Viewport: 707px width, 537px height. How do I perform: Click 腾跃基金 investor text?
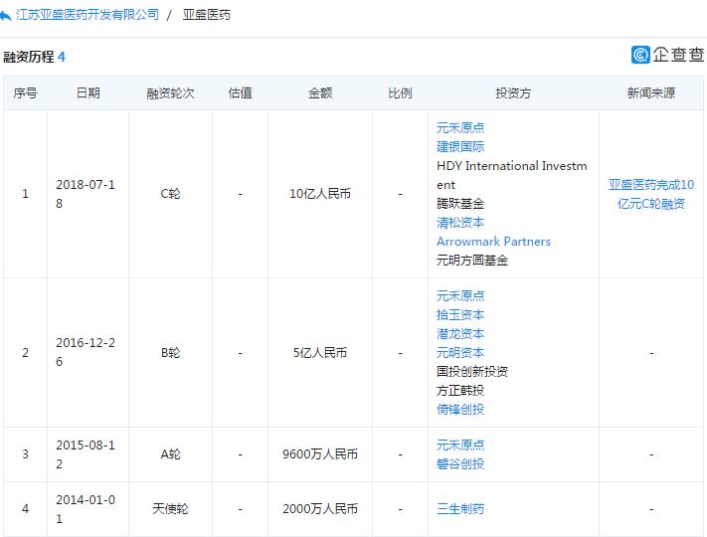[x=460, y=203]
